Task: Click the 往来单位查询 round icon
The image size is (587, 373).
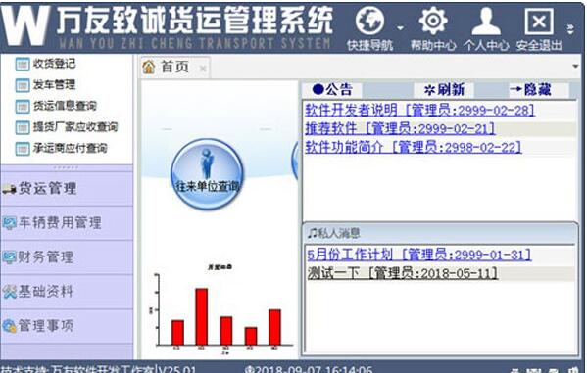Action: coord(207,174)
